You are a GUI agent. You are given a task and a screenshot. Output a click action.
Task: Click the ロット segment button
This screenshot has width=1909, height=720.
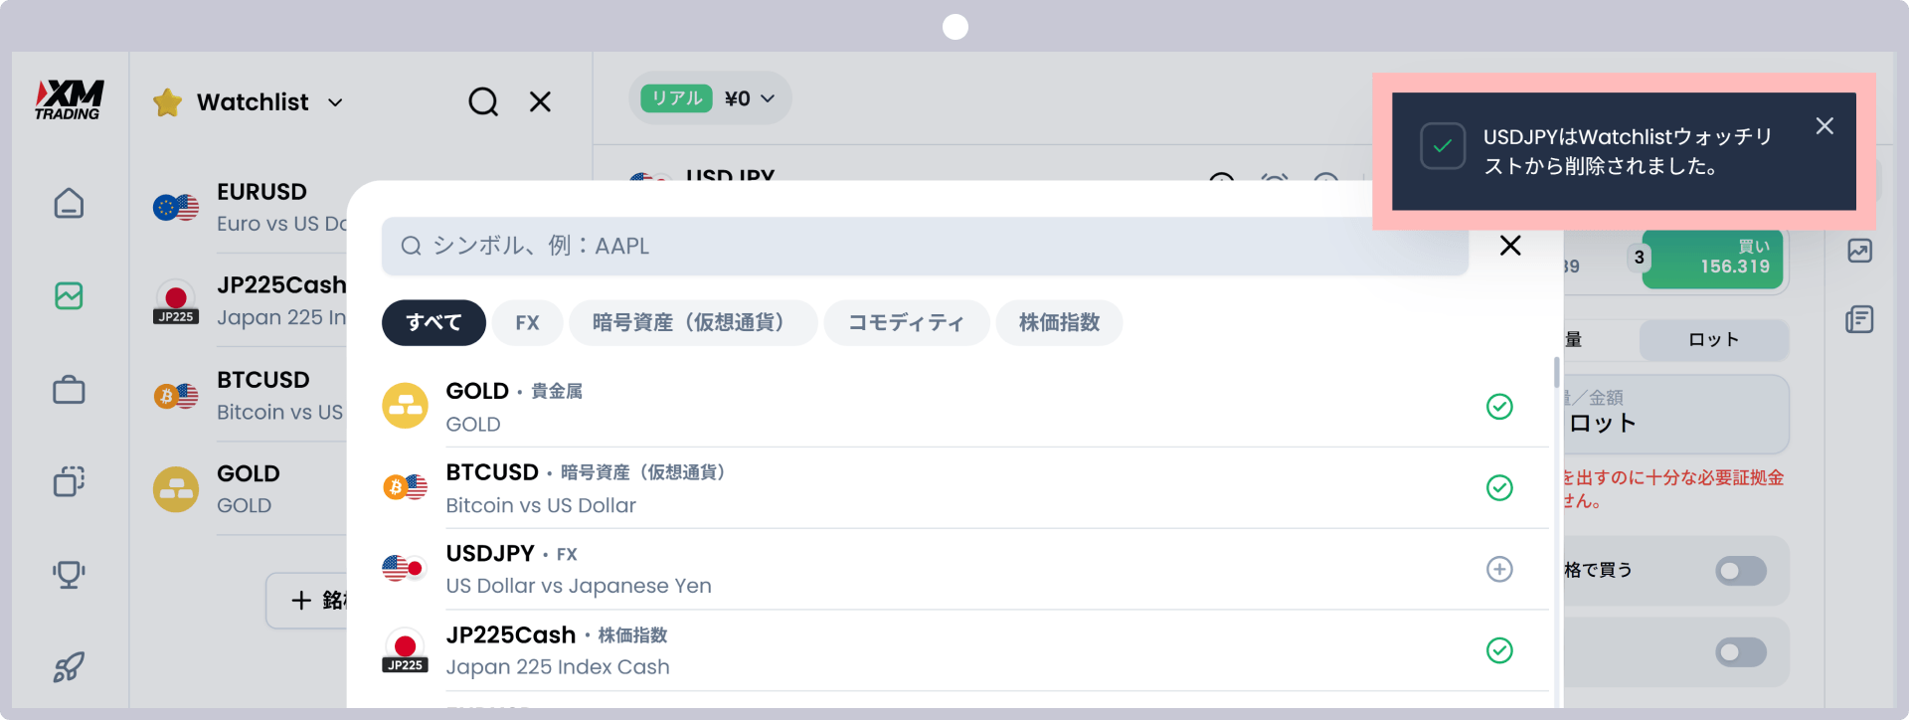point(1713,340)
